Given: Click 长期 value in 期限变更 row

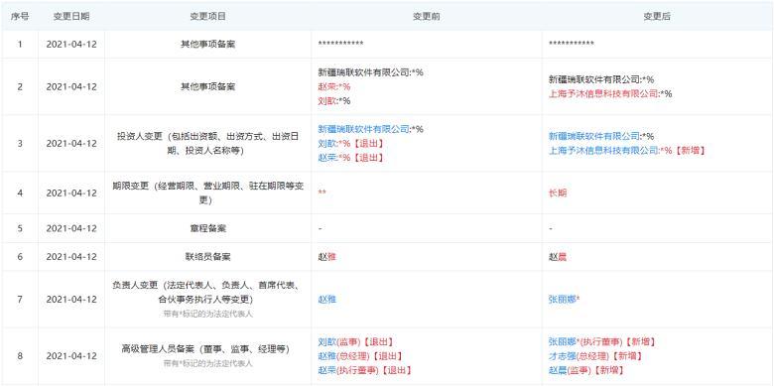Looking at the screenshot, I should click(x=558, y=193).
